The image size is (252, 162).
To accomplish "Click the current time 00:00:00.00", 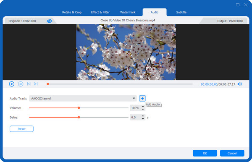I will pos(209,84).
